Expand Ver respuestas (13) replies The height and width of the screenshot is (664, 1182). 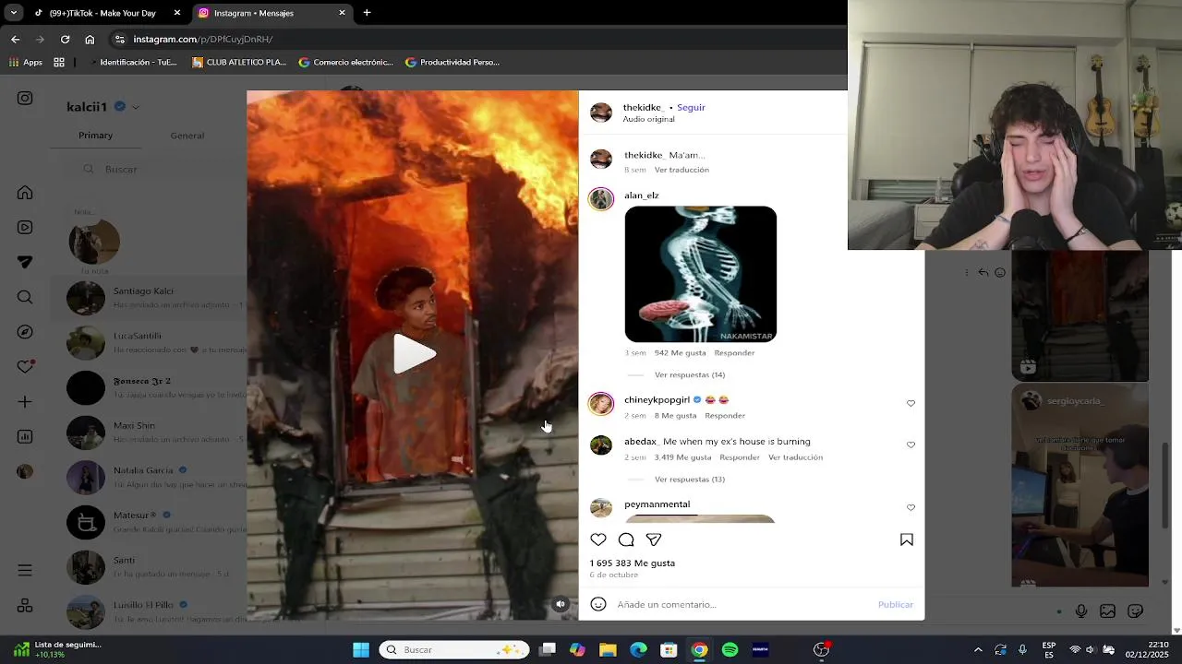[x=690, y=480]
